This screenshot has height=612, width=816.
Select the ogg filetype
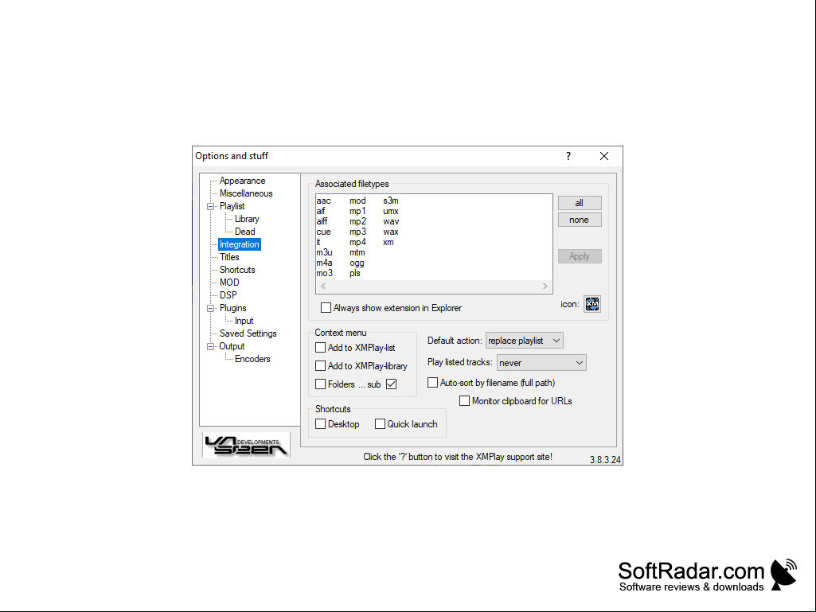(357, 263)
